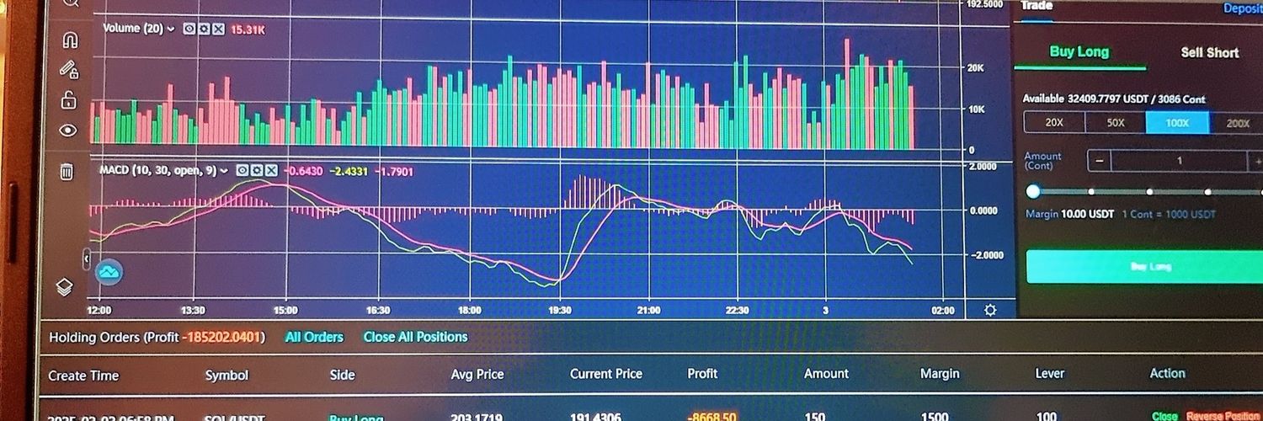
Task: Click the -2.4331 MACD value
Action: [x=348, y=171]
